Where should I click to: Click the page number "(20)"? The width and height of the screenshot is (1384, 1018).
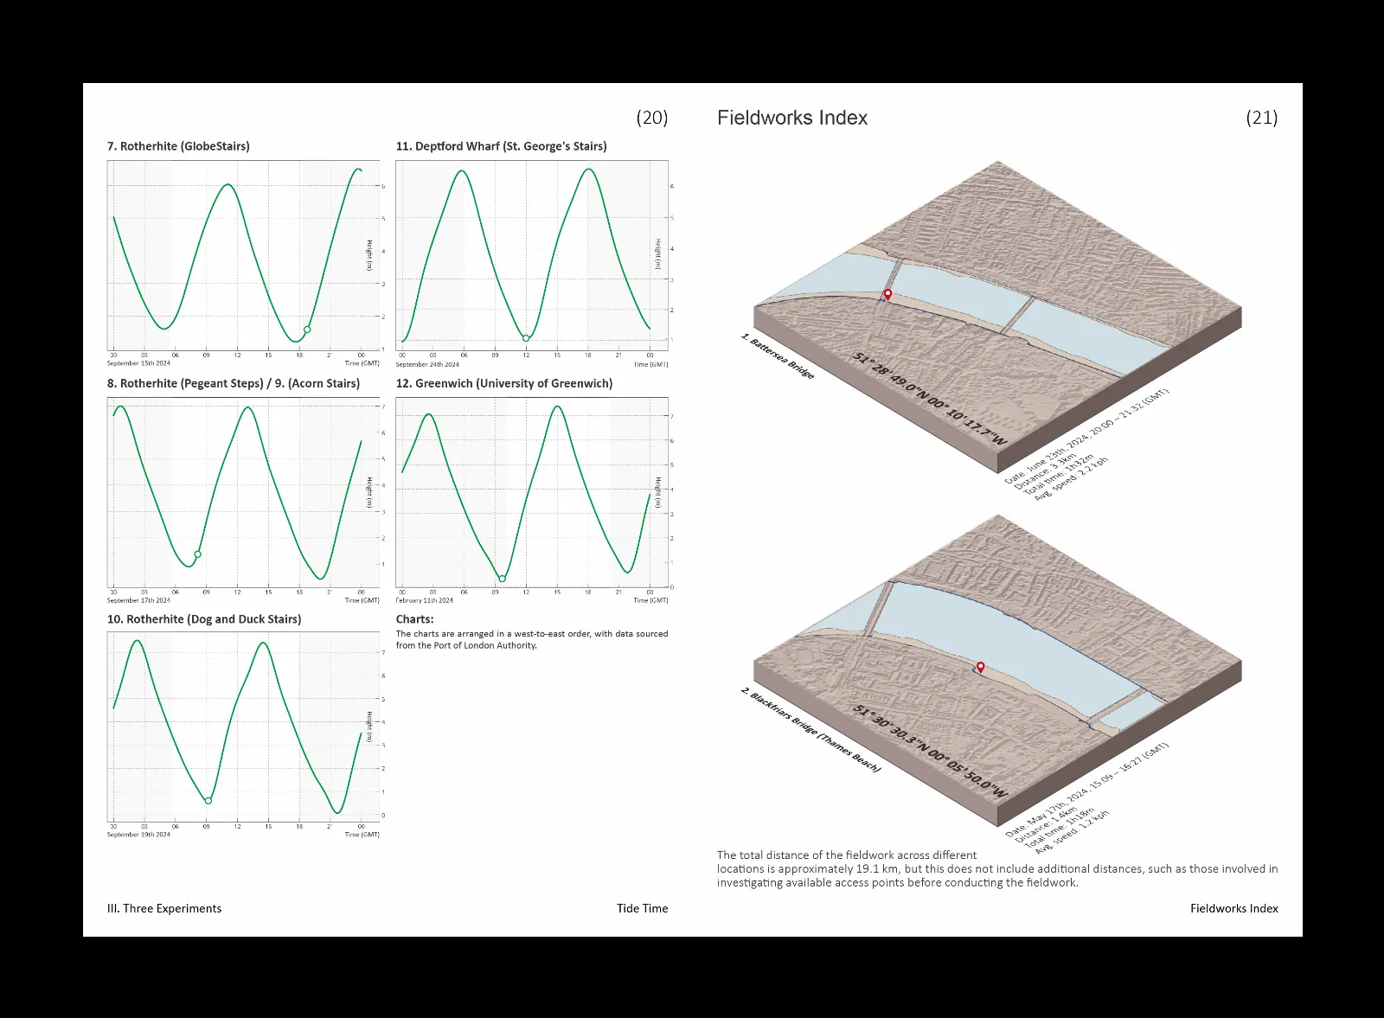[652, 118]
